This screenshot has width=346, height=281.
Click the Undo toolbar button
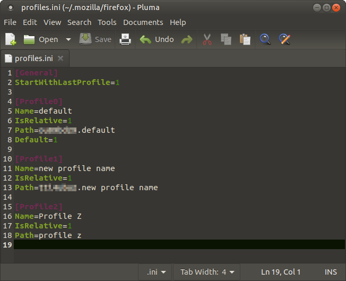157,39
